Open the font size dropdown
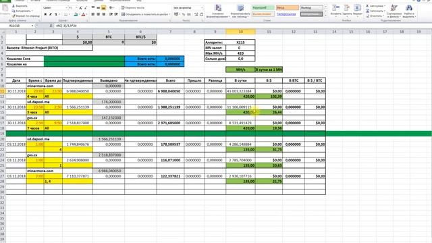Screen dimensions: 432x243 click(76, 7)
